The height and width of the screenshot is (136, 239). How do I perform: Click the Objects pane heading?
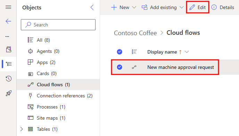tap(32, 8)
